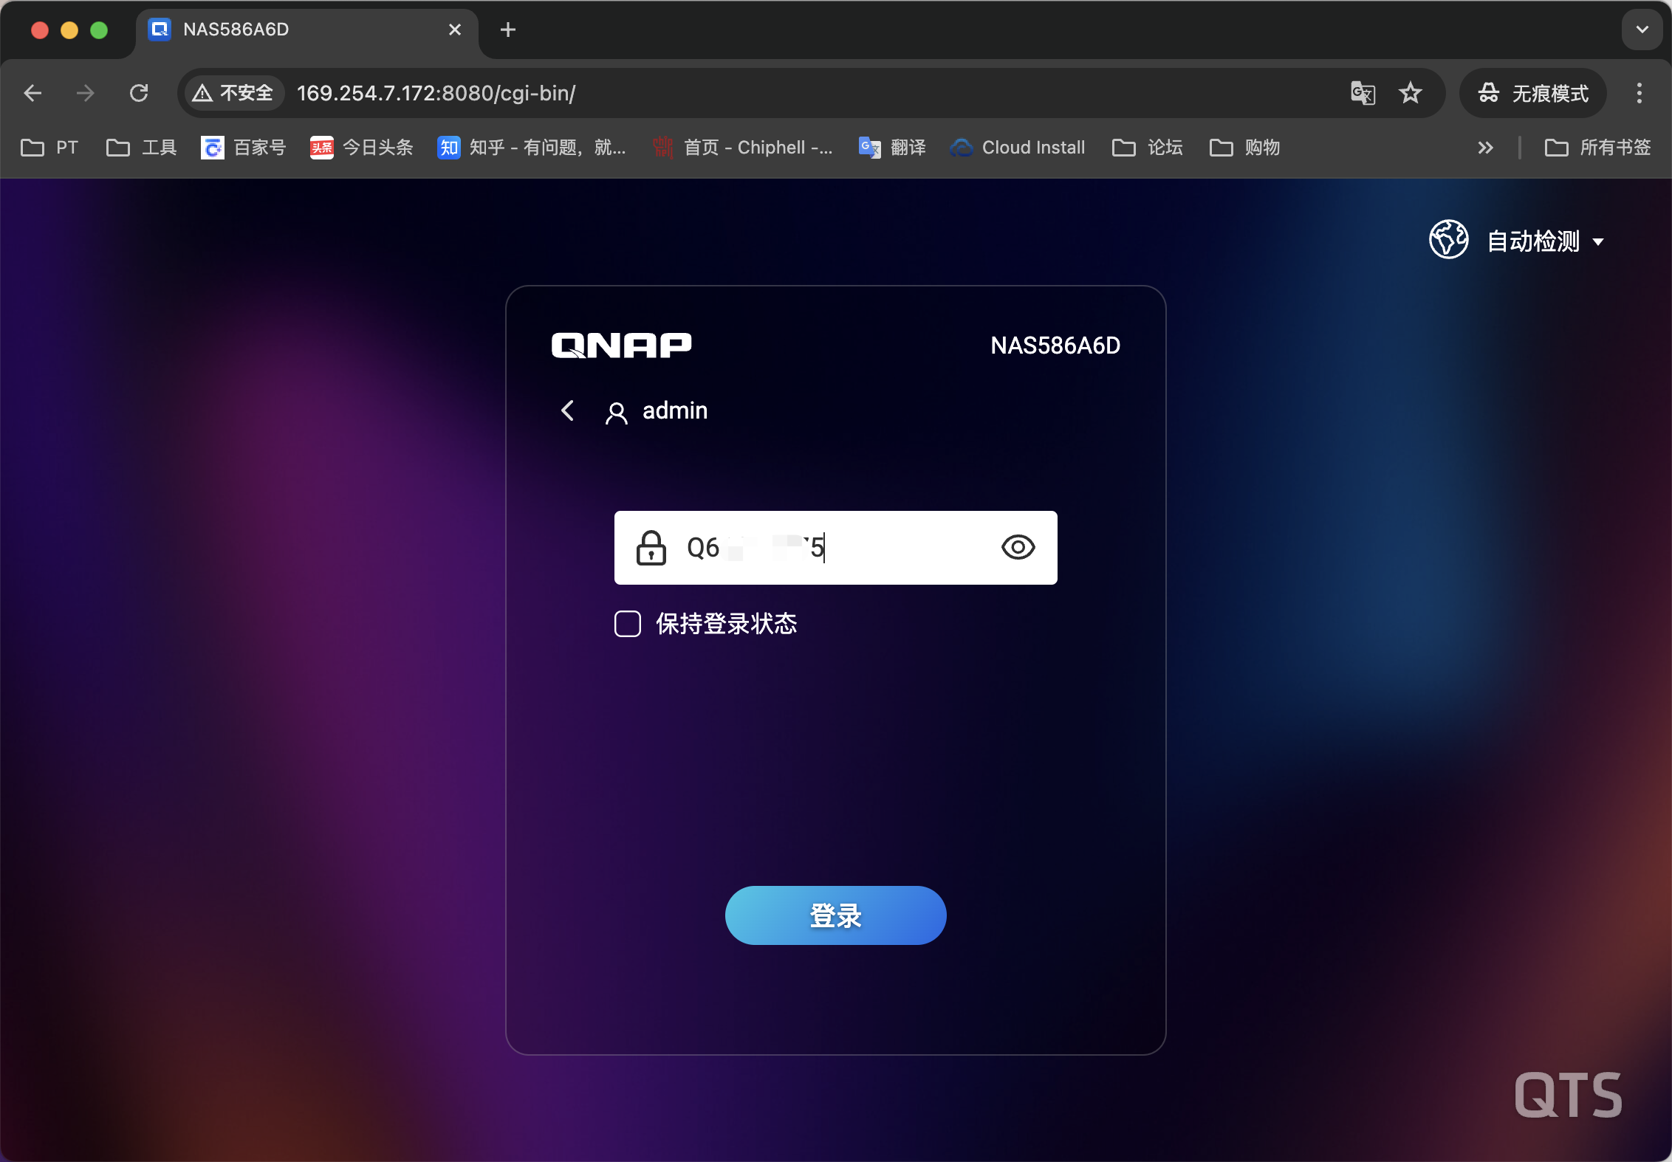
Task: Open the 所有书签 folder
Action: [x=1598, y=148]
